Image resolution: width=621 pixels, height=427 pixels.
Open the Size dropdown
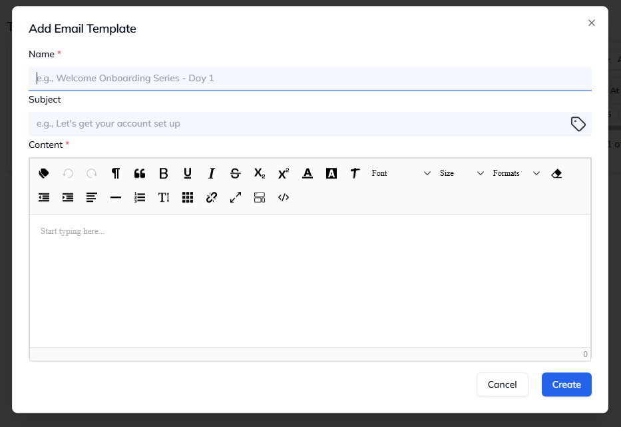click(x=459, y=173)
